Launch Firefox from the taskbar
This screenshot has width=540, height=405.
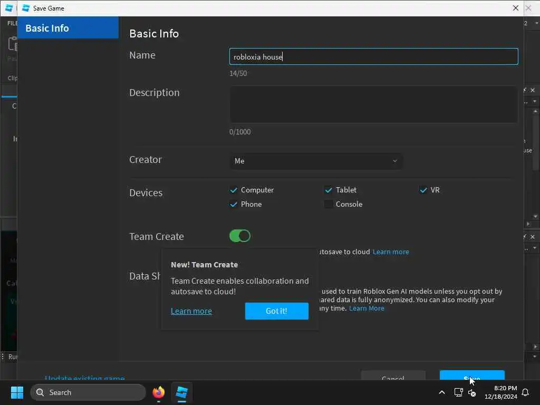pos(158,392)
